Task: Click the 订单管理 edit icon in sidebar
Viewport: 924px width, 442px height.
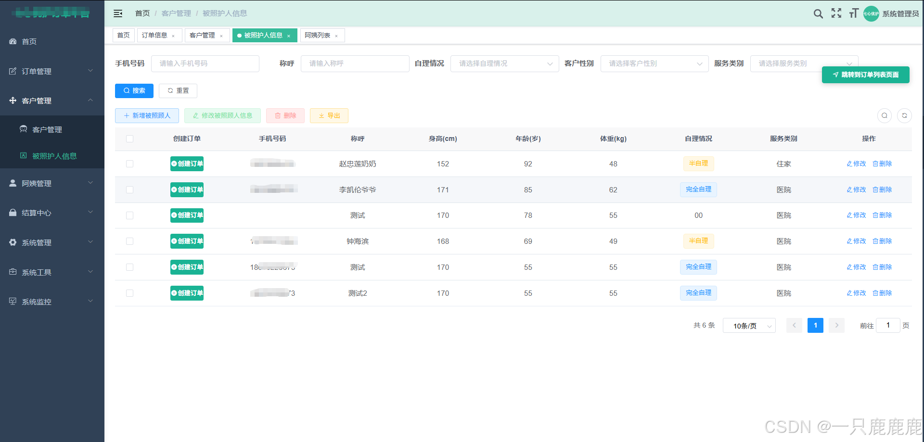Action: 13,71
